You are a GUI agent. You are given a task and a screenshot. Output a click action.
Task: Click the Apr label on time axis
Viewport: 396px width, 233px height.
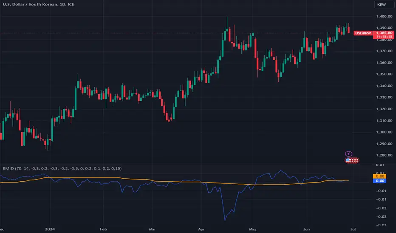(x=201, y=229)
